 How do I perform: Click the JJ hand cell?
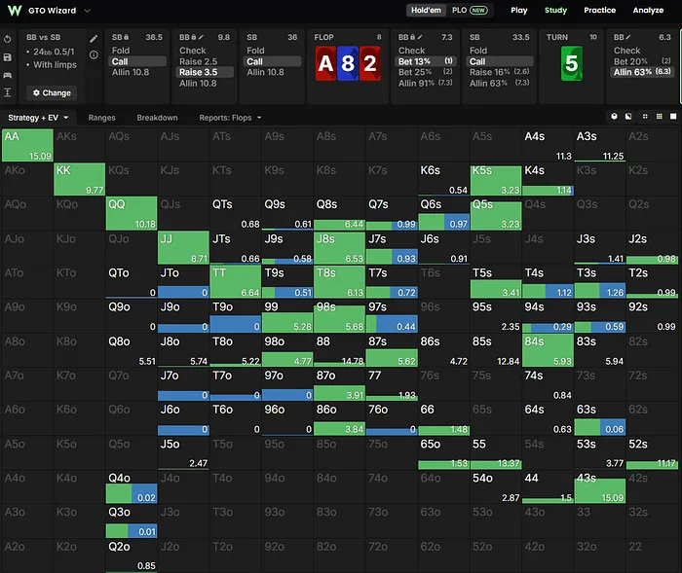tap(183, 248)
